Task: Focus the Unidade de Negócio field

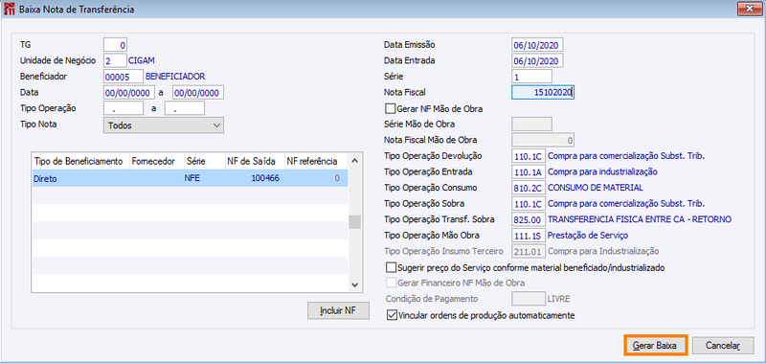Action: [x=115, y=60]
